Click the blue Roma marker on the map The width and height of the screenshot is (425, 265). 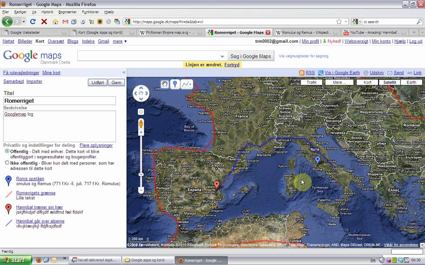317,160
